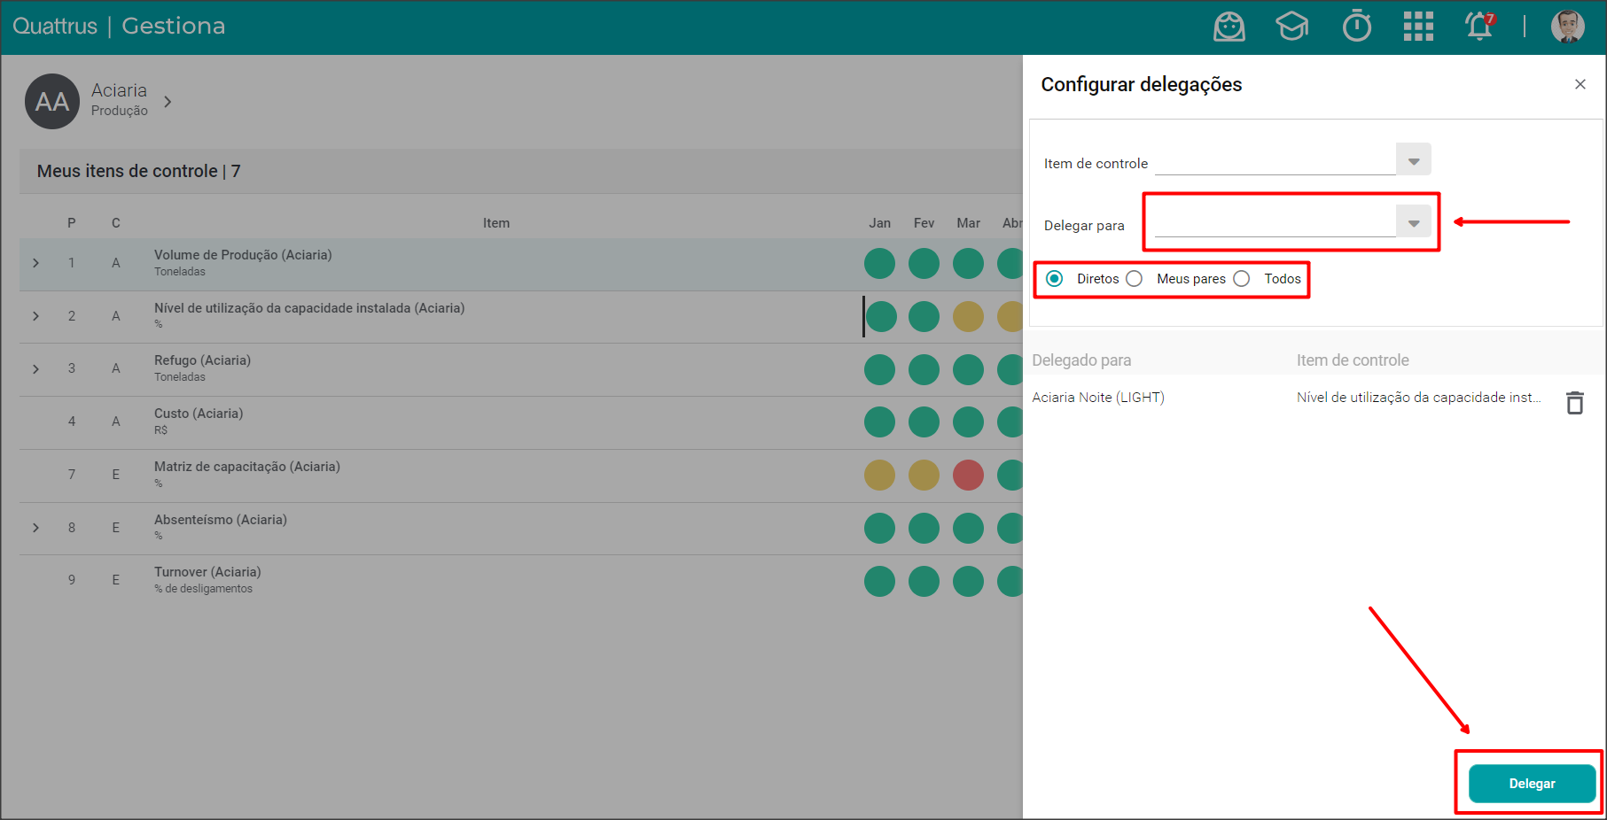Expand the Volume de Produção row

36,263
